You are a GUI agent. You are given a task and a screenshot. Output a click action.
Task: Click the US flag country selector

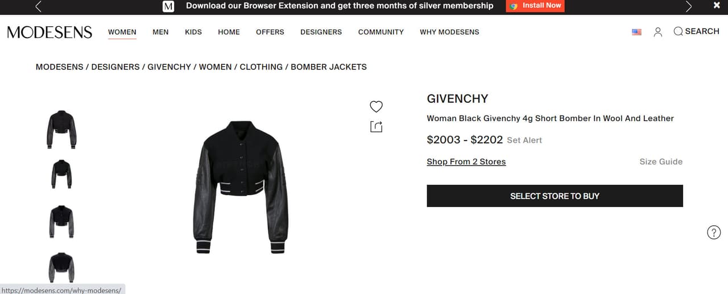tap(636, 32)
